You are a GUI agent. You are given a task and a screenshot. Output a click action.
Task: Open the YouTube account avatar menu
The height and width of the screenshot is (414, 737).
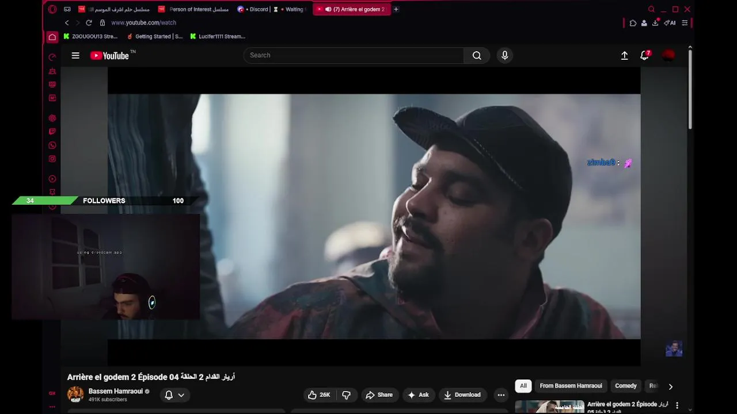tap(668, 55)
